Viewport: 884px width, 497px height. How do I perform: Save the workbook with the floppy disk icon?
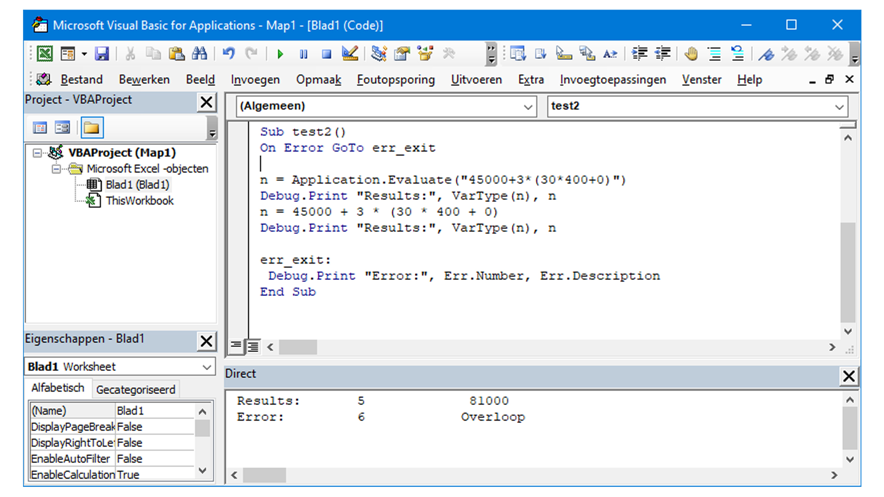pos(102,54)
